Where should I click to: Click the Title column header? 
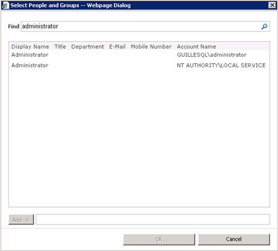pyautogui.click(x=60, y=47)
